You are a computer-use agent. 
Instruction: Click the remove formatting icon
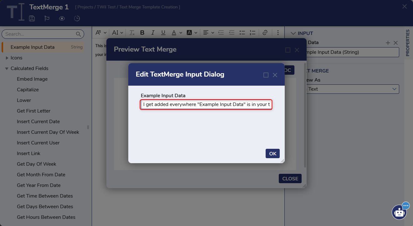coord(132,33)
